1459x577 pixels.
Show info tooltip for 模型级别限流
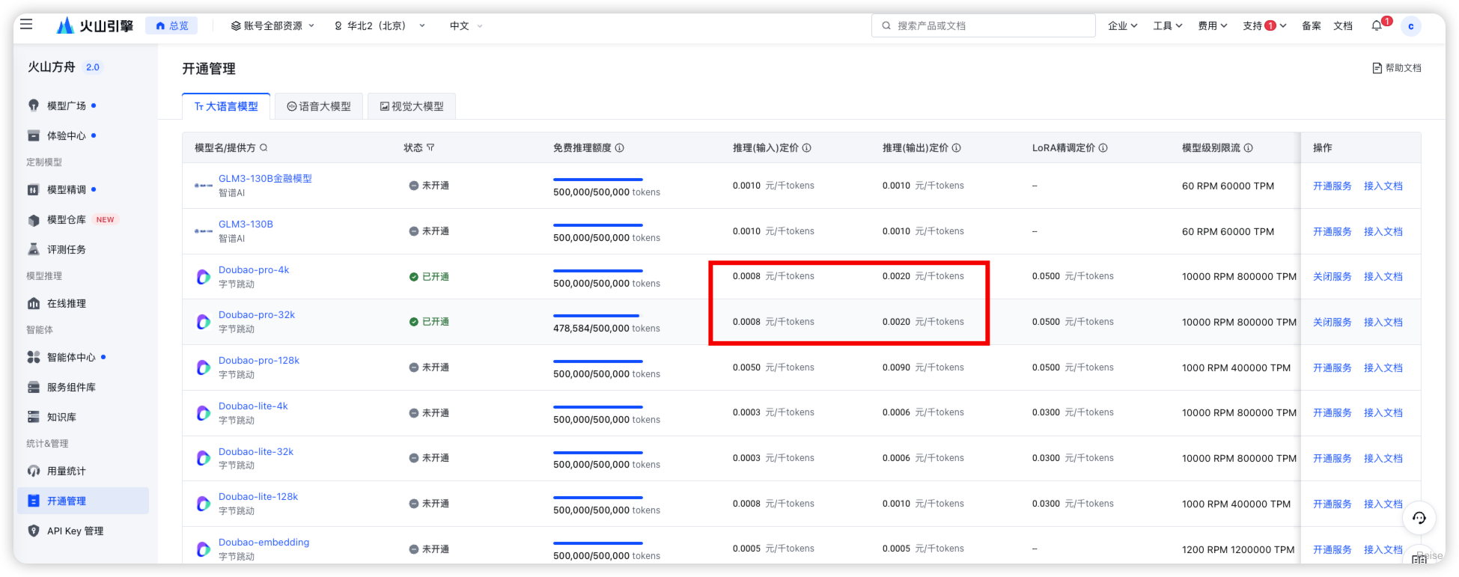click(1249, 148)
